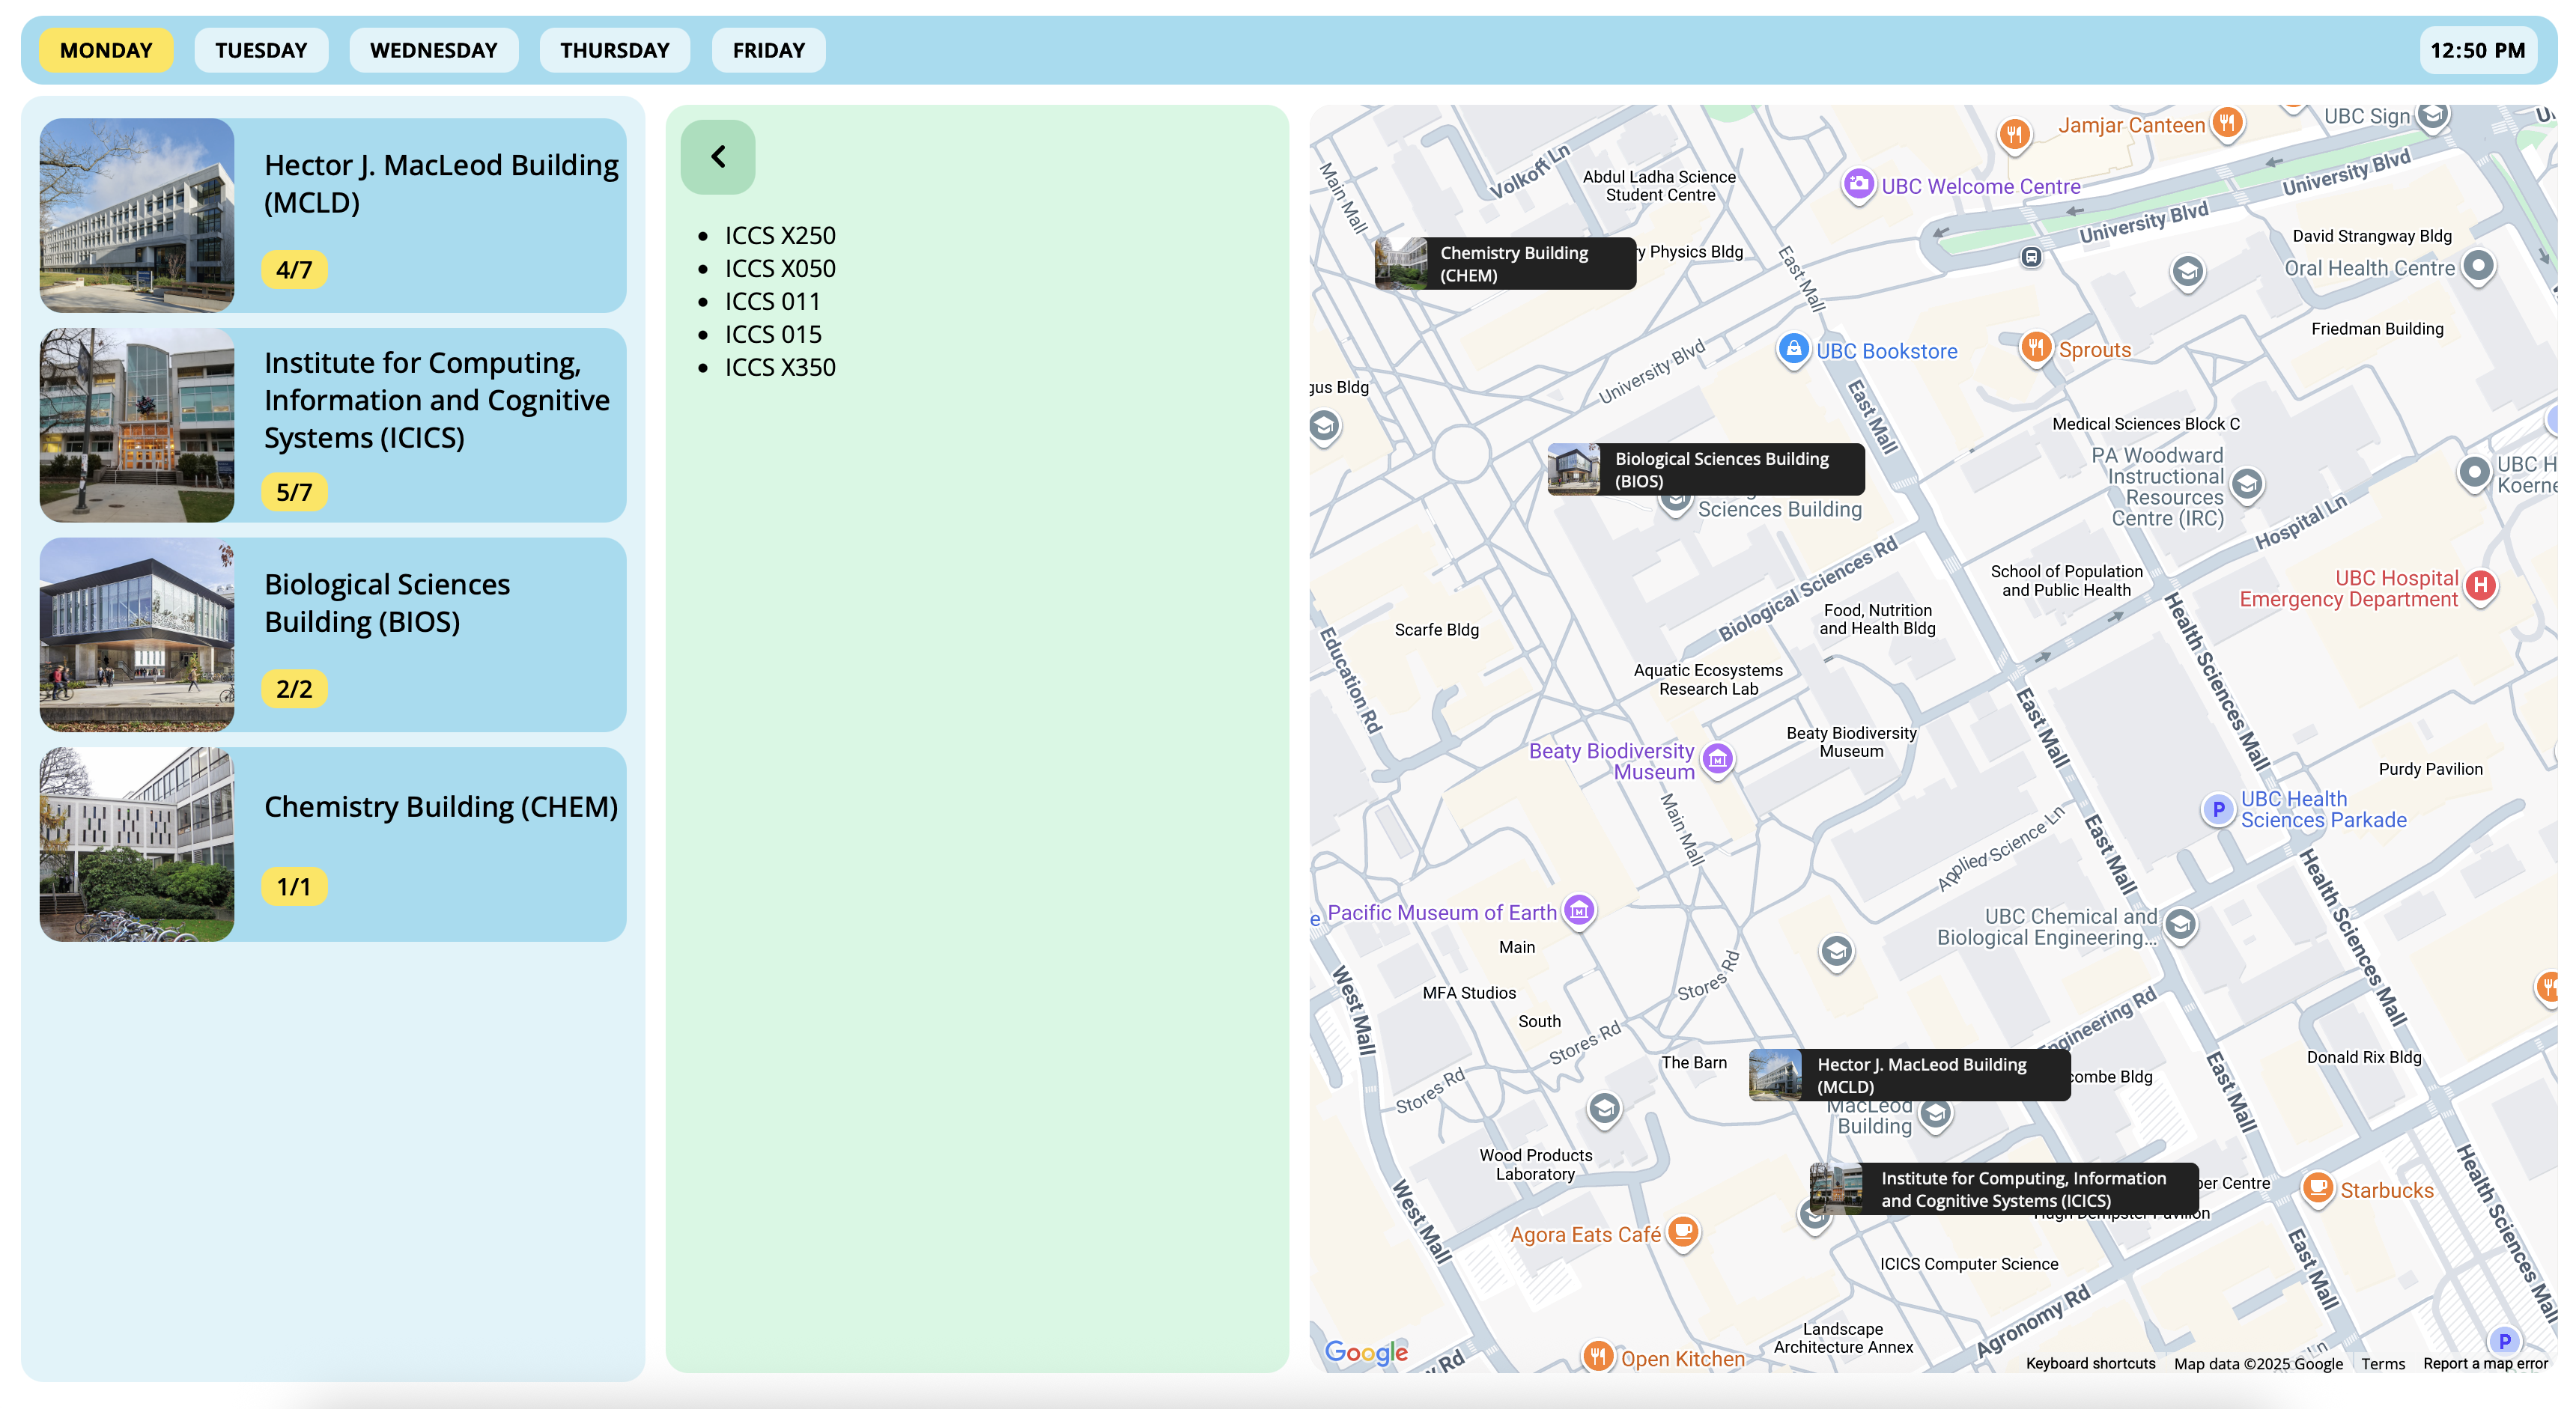Click the Biological Sciences Building photo thumbnail
This screenshot has height=1409, width=2576.
click(x=137, y=634)
